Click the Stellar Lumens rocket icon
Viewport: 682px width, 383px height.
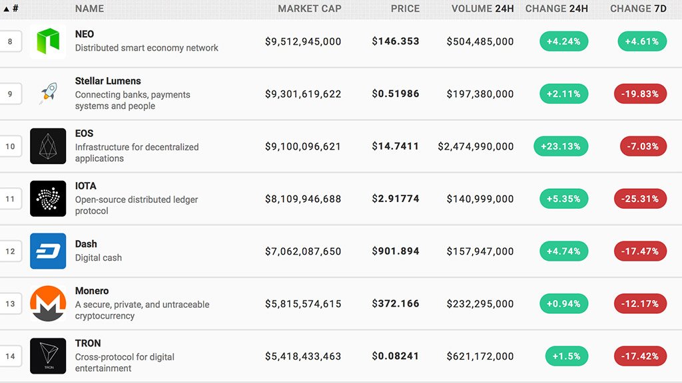pyautogui.click(x=48, y=94)
